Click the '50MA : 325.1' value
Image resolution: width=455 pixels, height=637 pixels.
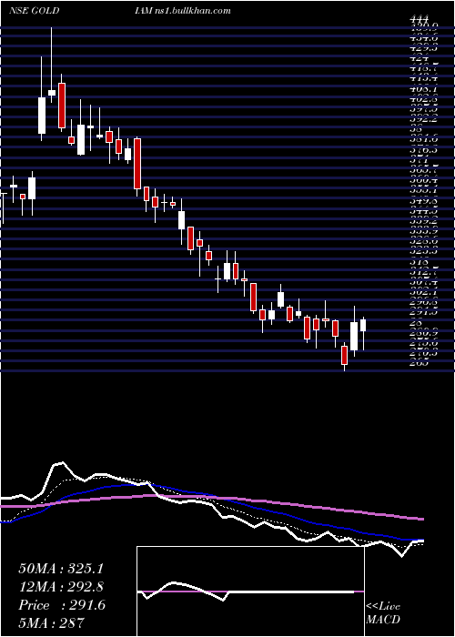click(x=60, y=569)
